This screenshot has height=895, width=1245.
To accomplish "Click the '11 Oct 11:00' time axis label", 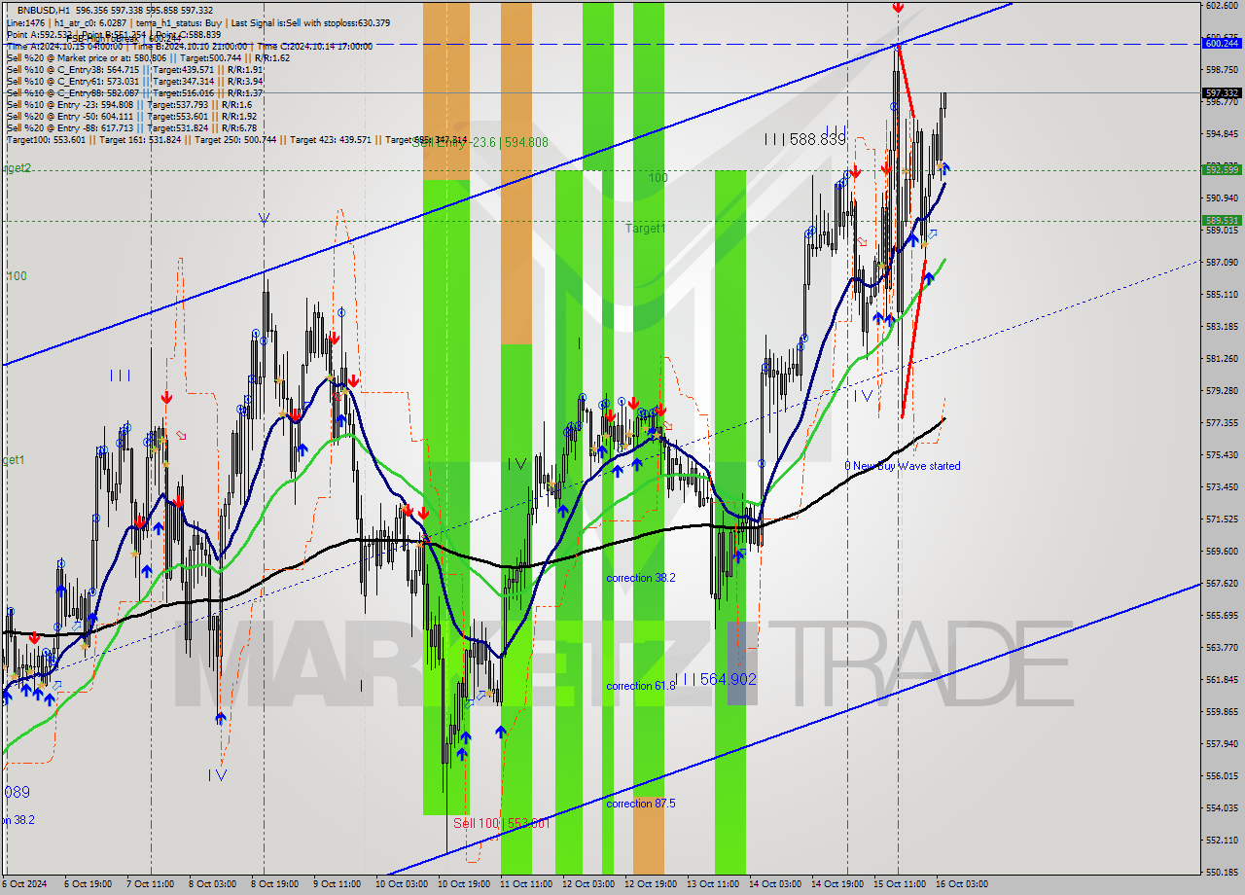I will (x=525, y=884).
